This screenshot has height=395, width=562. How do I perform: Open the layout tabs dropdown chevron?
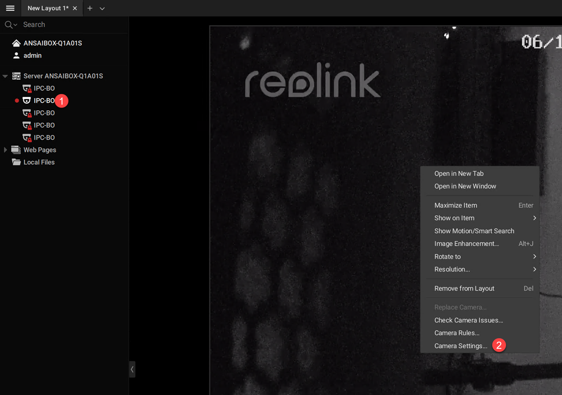[102, 8]
